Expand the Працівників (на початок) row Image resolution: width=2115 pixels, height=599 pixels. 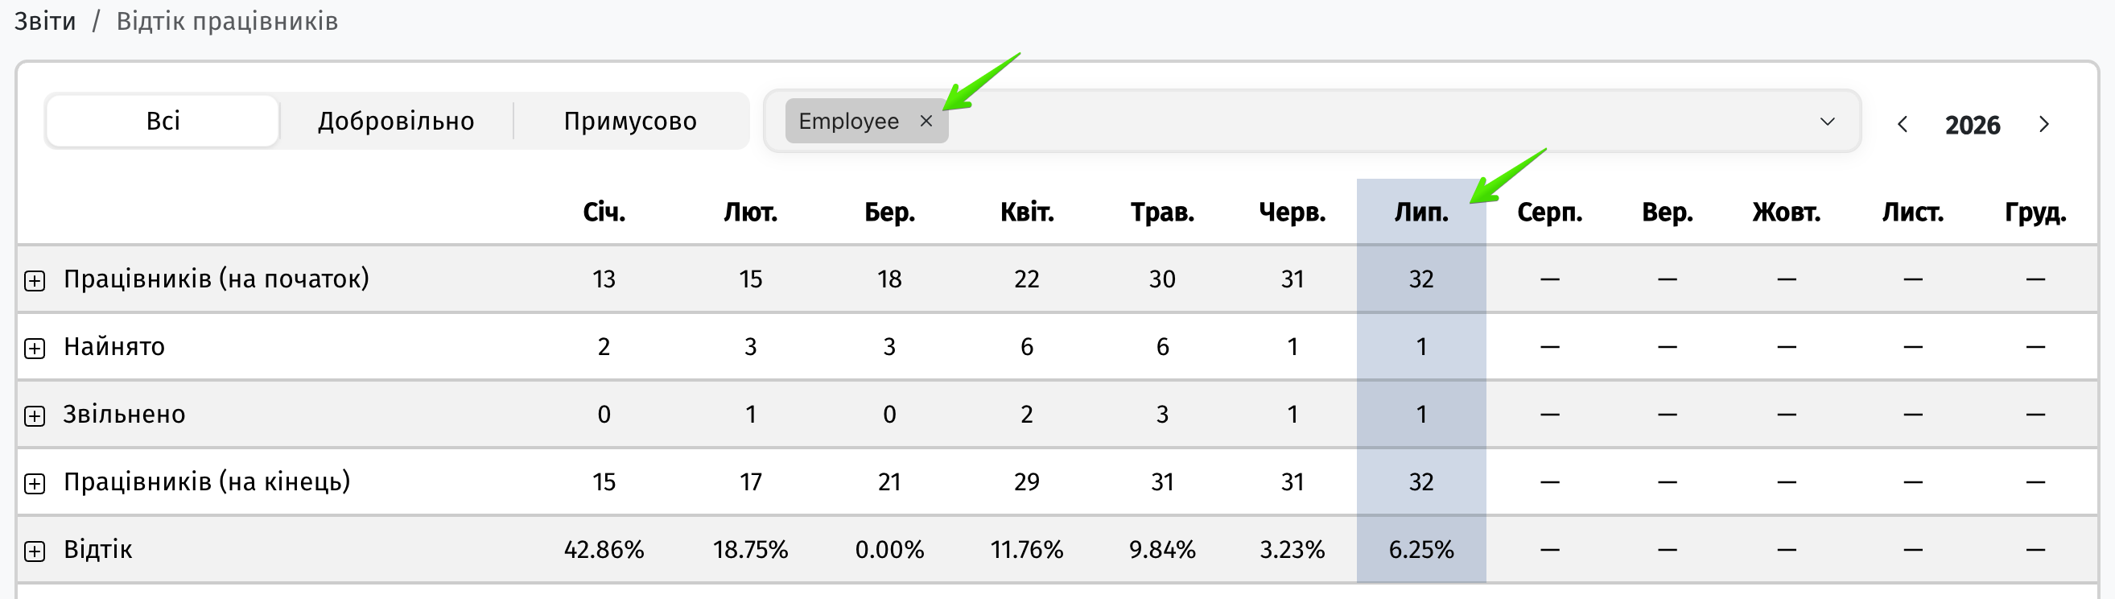[x=35, y=281]
